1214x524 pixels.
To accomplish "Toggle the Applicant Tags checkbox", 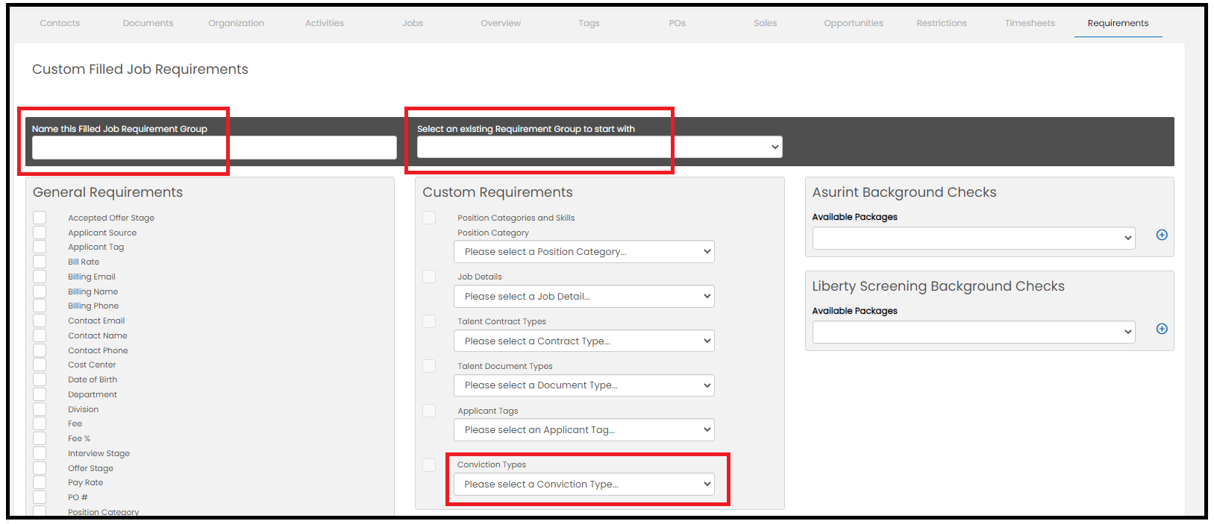I will pos(429,411).
